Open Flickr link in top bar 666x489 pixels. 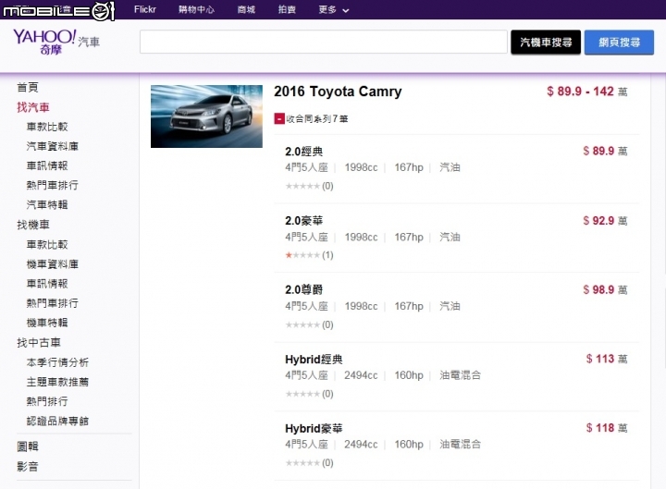(x=145, y=9)
